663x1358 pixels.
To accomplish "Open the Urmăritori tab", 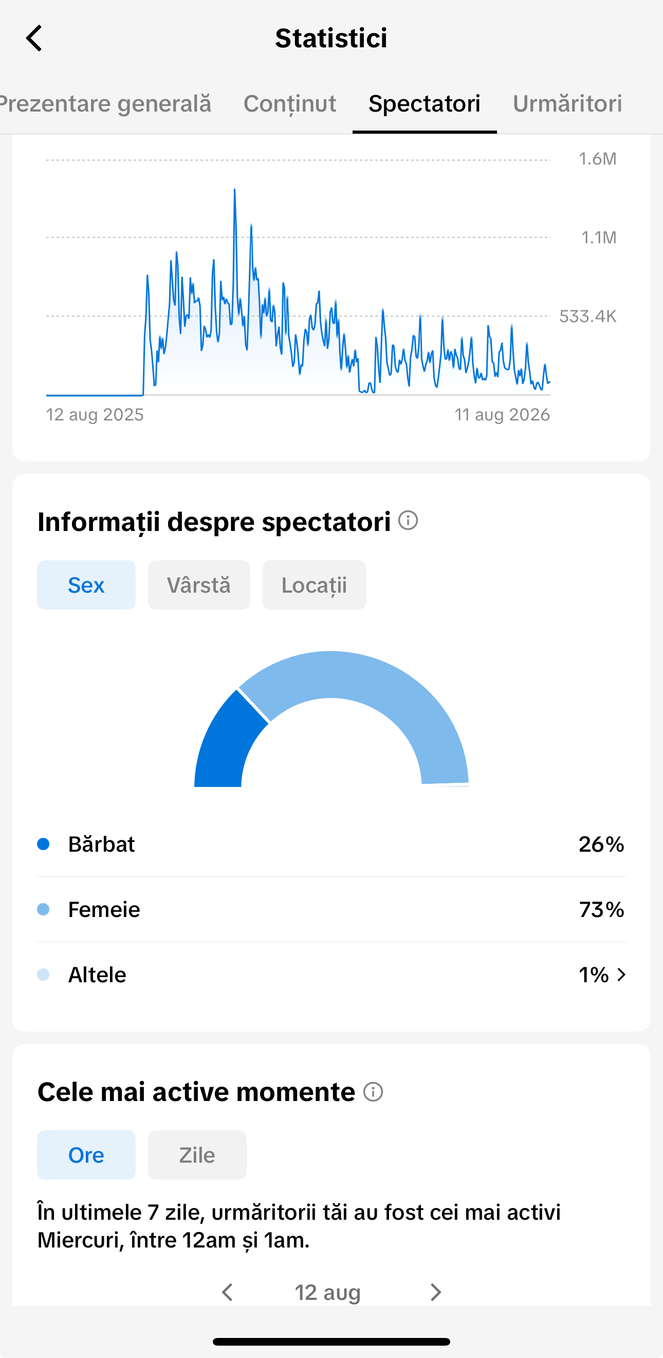I will [567, 103].
